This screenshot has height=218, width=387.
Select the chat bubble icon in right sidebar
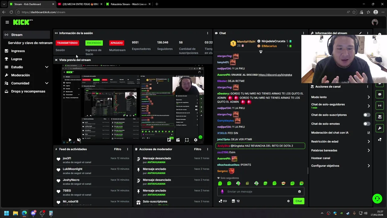click(x=380, y=94)
